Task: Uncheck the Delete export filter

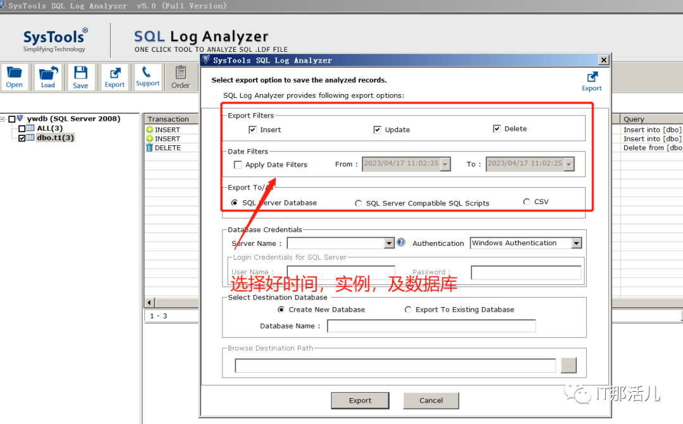Action: point(496,128)
